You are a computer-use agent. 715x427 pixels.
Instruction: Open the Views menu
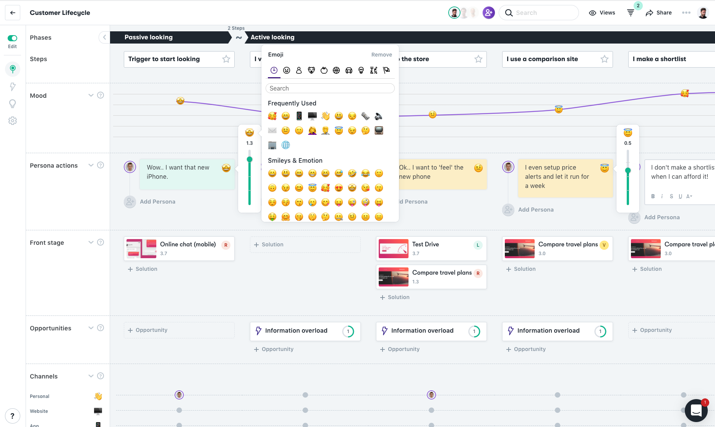coord(602,13)
